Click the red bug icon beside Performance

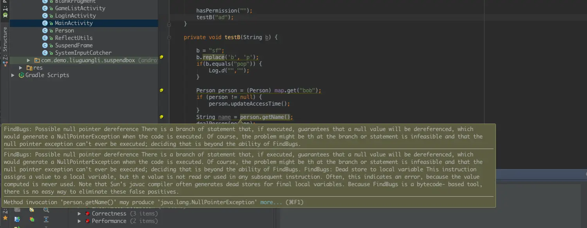88,221
